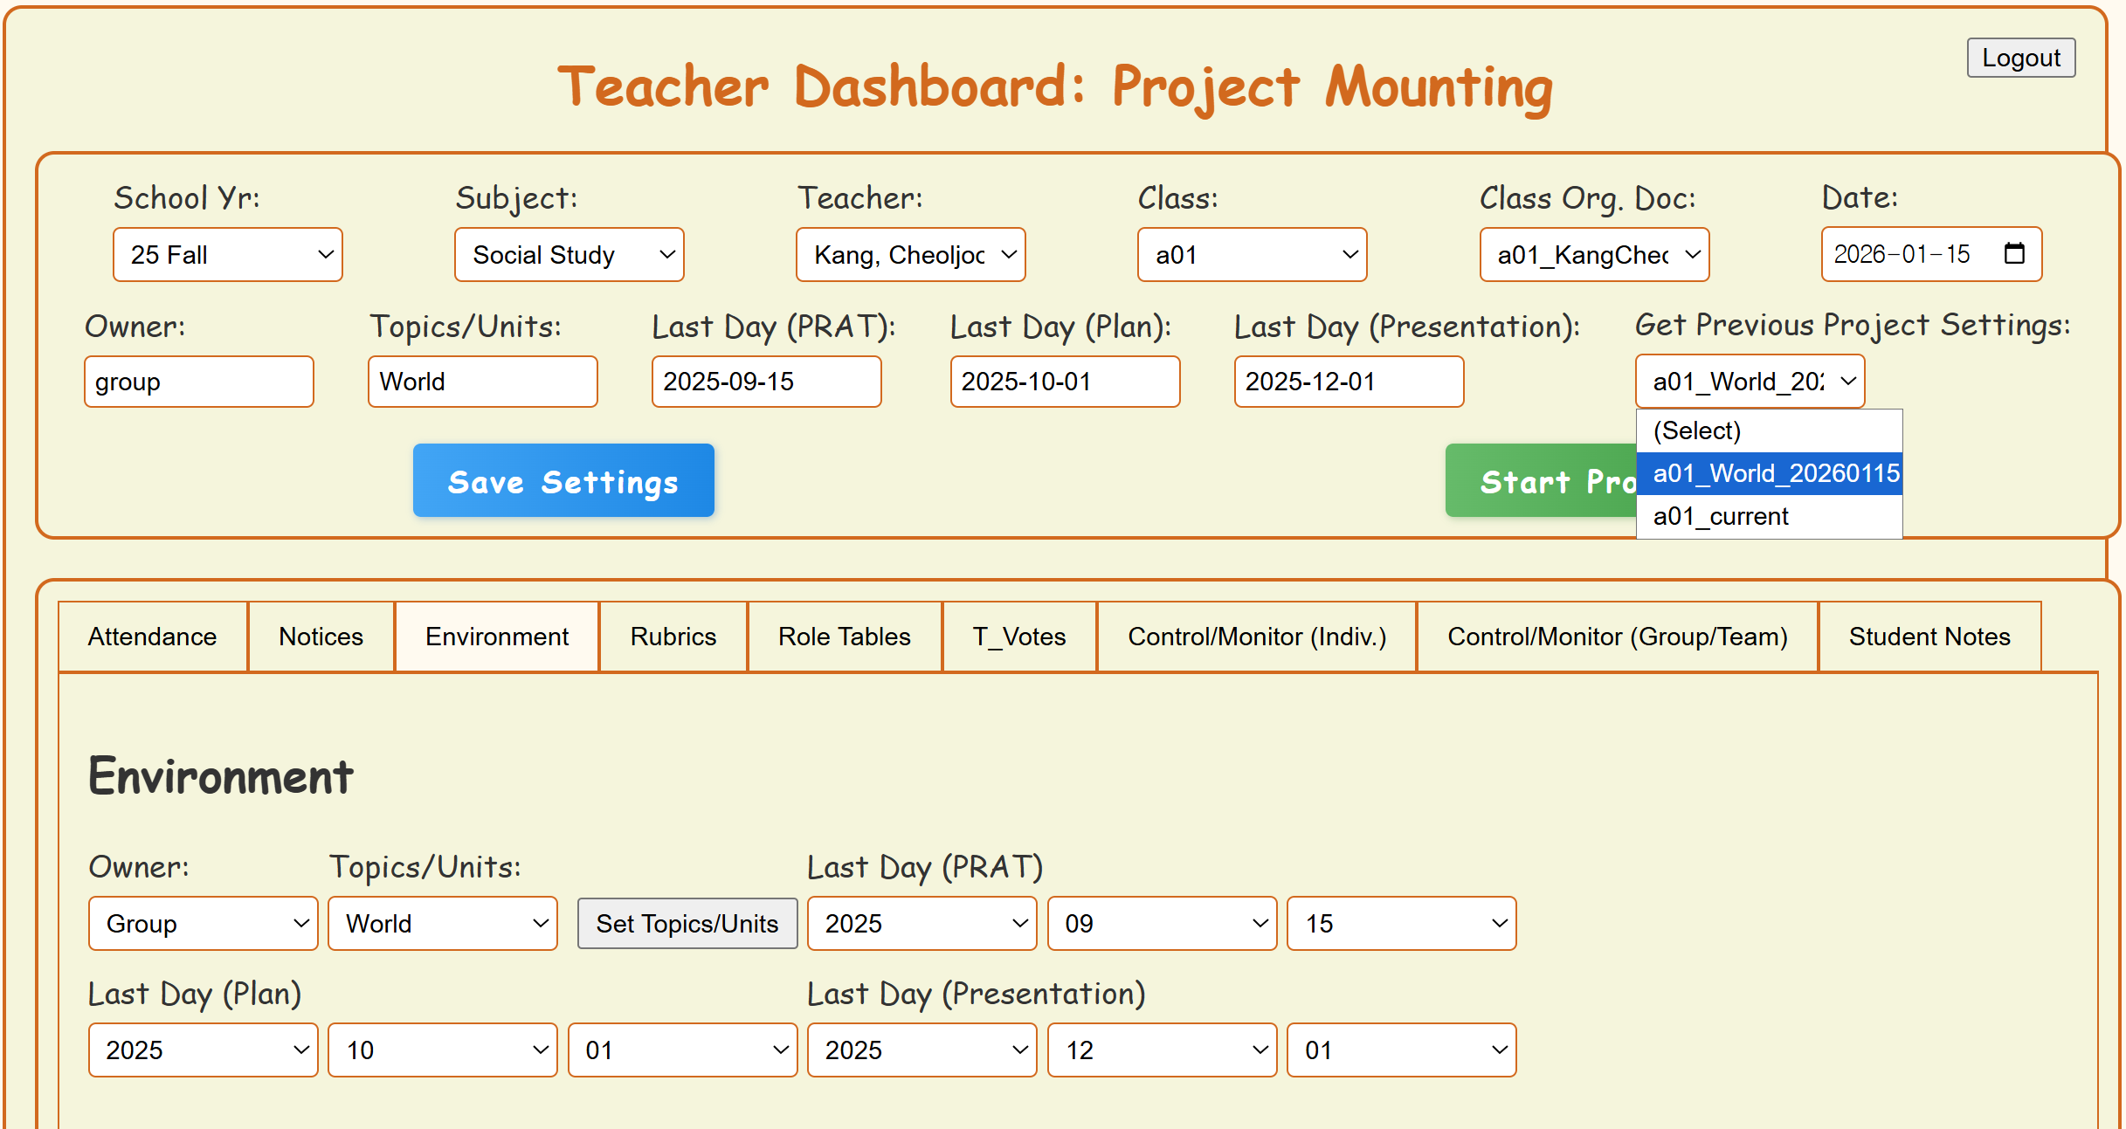Switch to the Attendance tab
Viewport: 2126px width, 1129px height.
coord(152,637)
